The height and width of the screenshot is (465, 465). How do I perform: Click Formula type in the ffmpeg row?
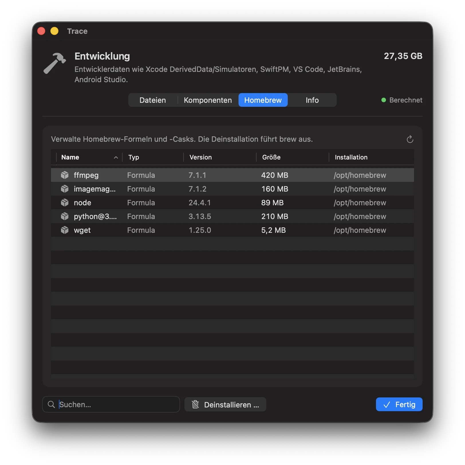click(141, 175)
